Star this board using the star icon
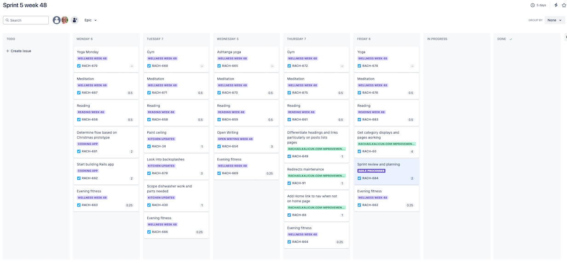The width and height of the screenshot is (567, 263). (x=564, y=6)
